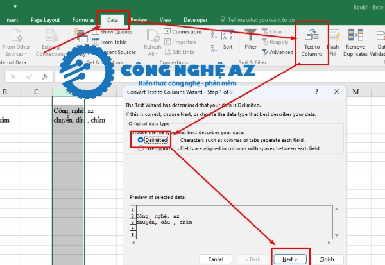Open the Review ribbon tab
385x265 pixels.
click(139, 20)
